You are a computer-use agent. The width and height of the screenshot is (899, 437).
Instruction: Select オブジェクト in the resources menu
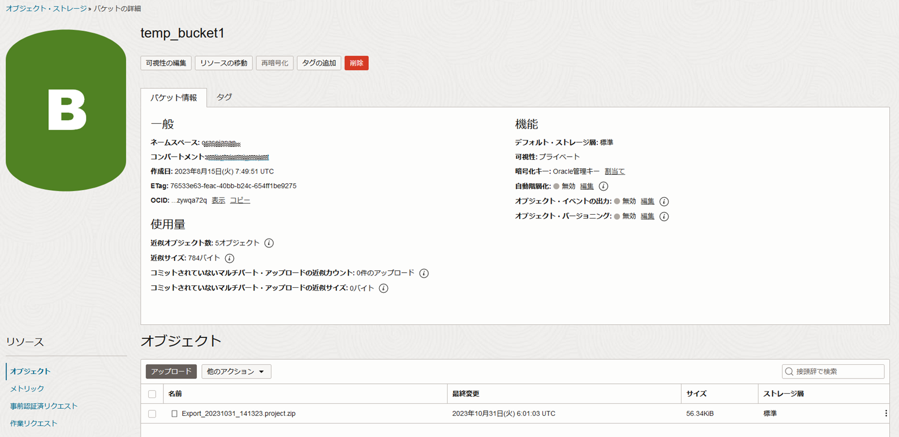pyautogui.click(x=30, y=371)
